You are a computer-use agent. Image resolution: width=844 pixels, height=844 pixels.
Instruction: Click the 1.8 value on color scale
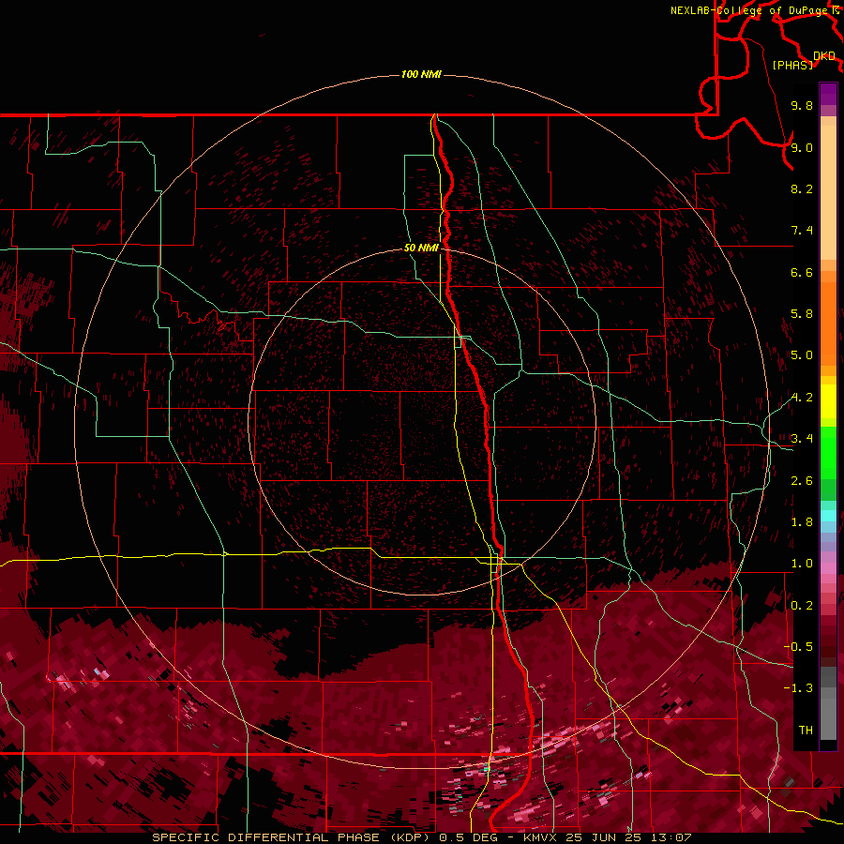point(802,522)
